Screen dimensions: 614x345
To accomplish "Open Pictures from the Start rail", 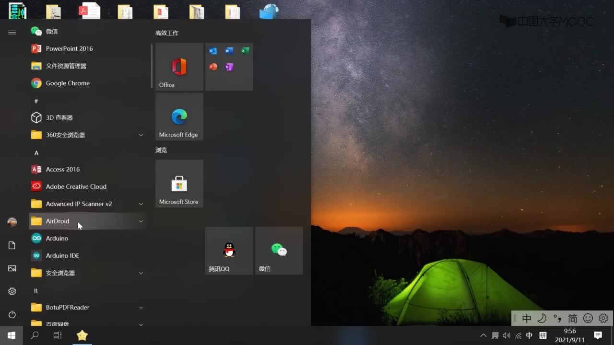I will point(12,268).
